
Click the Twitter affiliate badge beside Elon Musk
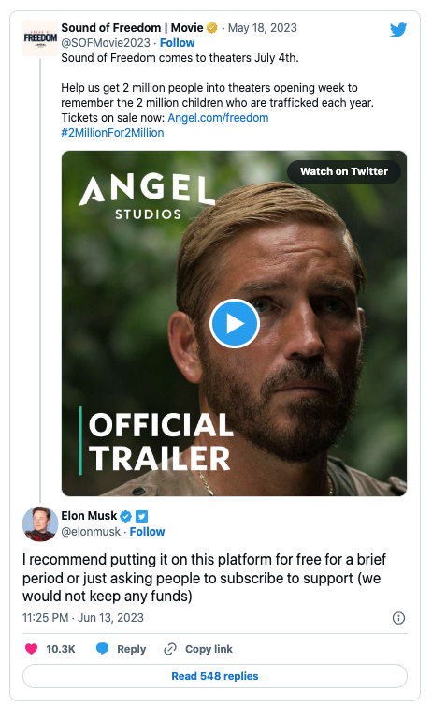point(142,516)
